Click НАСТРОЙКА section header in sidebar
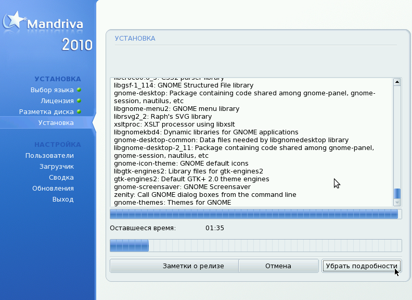 [x=58, y=144]
